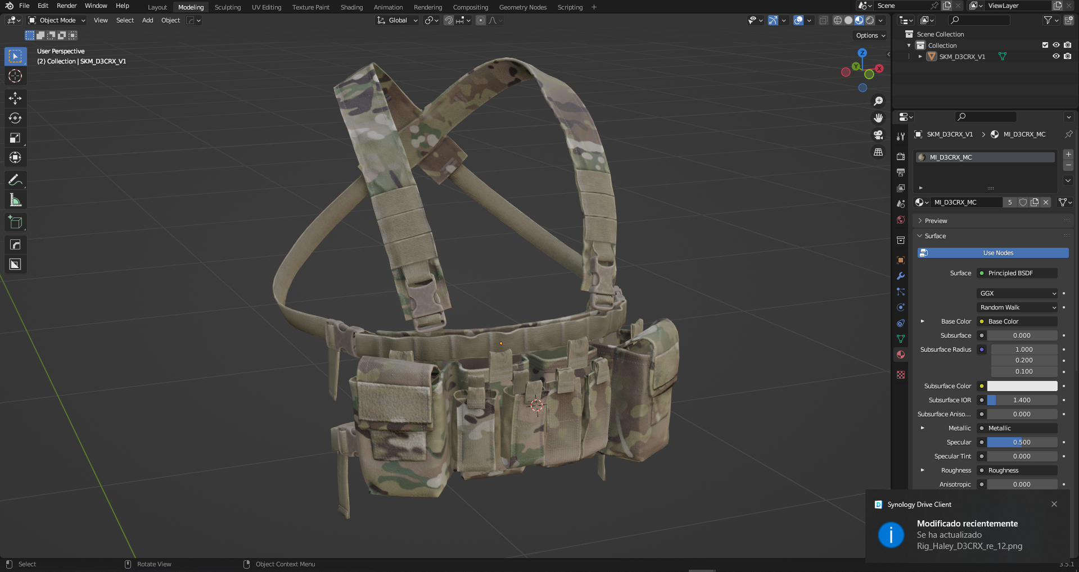Select the Cursor tool in the toolbar
Screen dimensions: 1079x572
15,76
